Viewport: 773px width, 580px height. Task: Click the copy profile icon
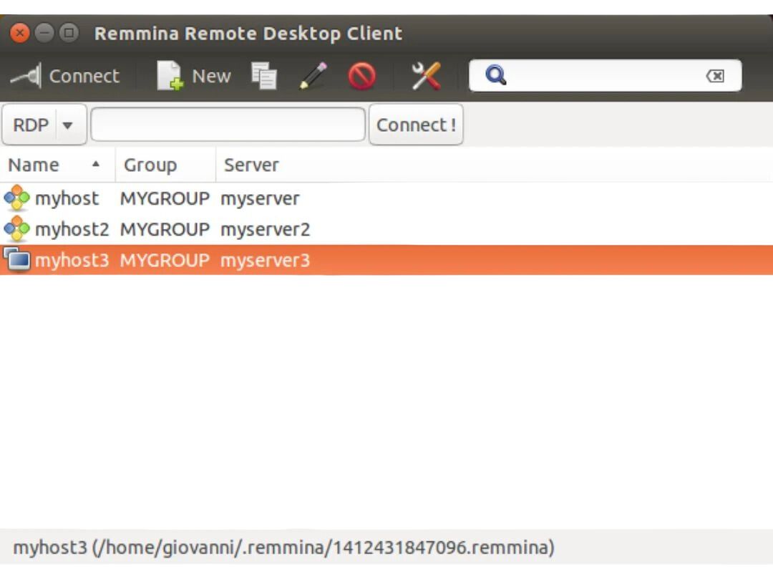coord(263,76)
